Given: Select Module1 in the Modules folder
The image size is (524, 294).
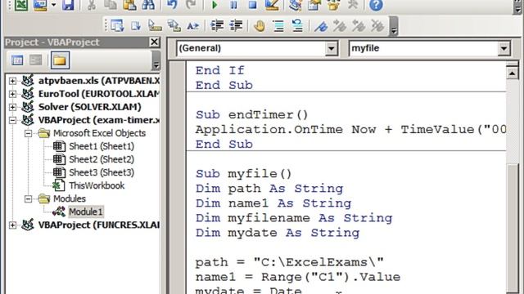Looking at the screenshot, I should pyautogui.click(x=85, y=212).
